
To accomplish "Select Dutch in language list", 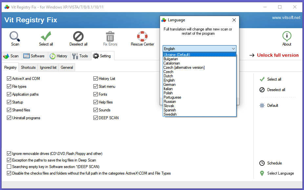I will tap(199, 76).
